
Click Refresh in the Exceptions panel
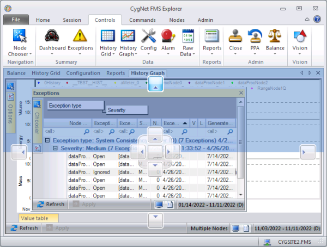point(51,205)
